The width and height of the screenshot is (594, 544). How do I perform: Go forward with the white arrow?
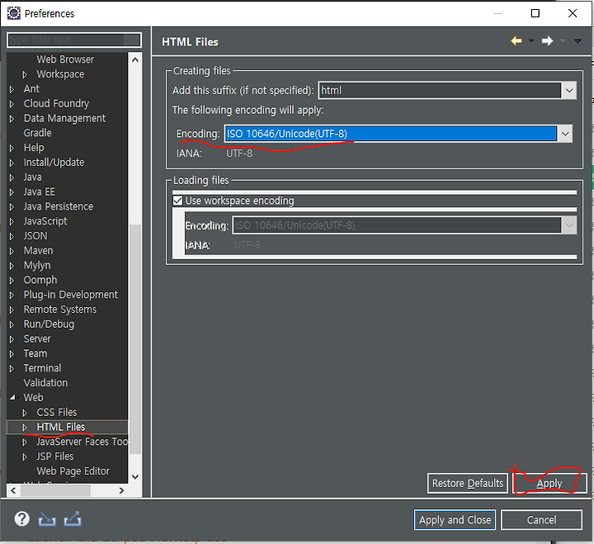(547, 40)
